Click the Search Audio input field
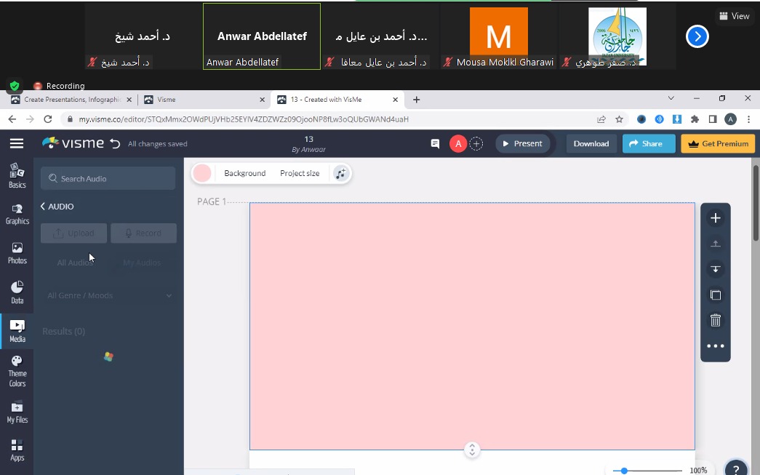760x475 pixels. 109,178
